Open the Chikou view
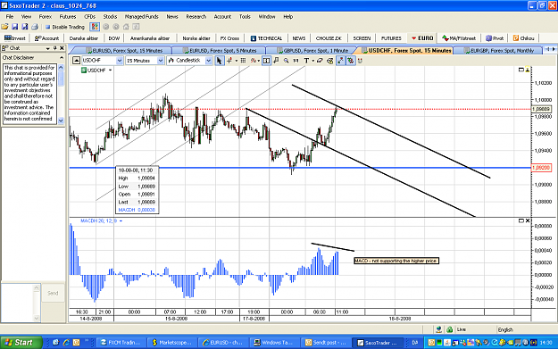Viewport: 558px width, 349px height. point(523,38)
